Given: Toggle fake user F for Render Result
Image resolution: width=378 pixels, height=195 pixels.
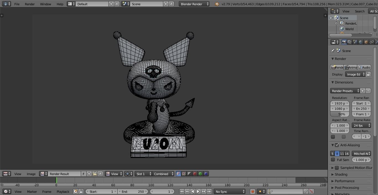Looking at the screenshot, I should [x=84, y=174].
